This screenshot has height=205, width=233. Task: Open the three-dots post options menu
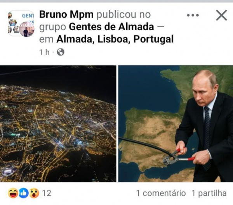click(x=193, y=15)
